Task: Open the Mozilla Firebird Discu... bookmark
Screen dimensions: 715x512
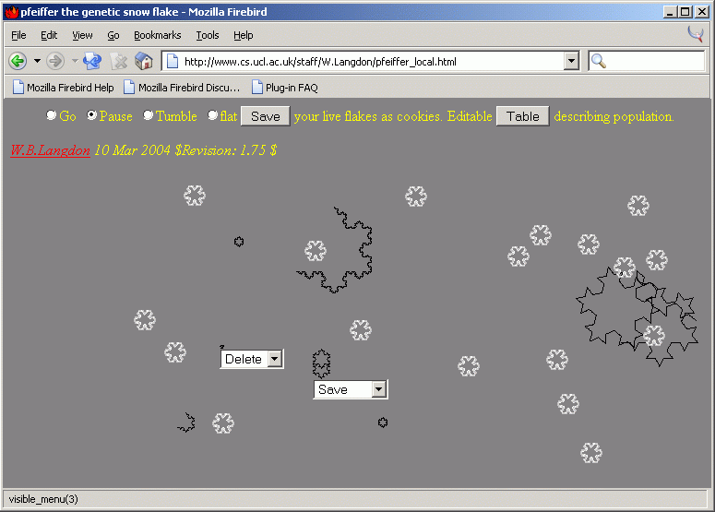Action: coord(182,87)
